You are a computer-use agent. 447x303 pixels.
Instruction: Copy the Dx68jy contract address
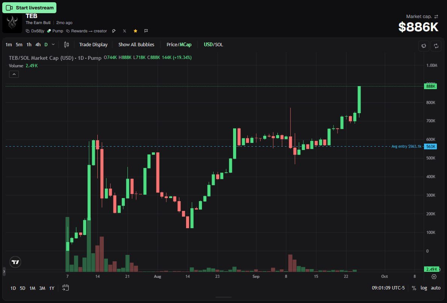point(35,31)
